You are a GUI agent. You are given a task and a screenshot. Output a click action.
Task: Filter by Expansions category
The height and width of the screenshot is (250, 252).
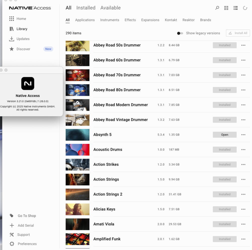pyautogui.click(x=150, y=20)
